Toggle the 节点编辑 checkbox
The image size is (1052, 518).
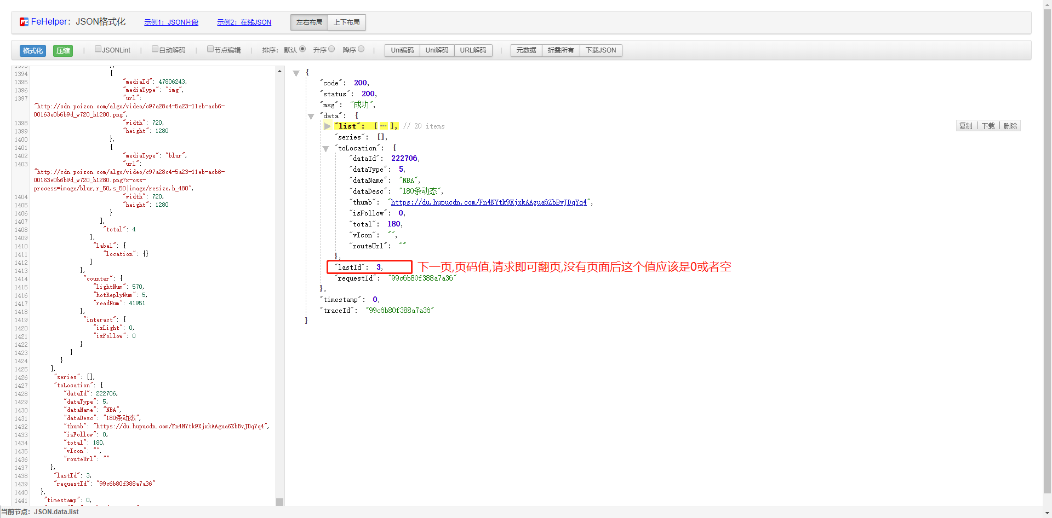(x=210, y=49)
